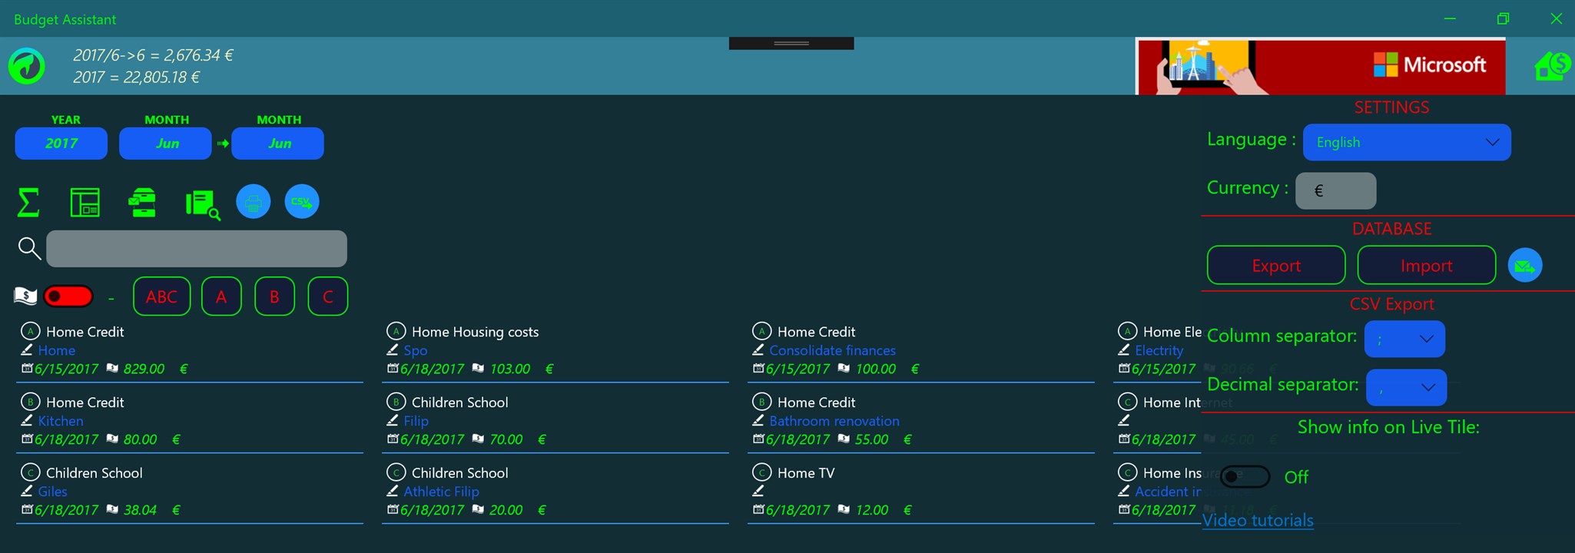Click the green pie chart logo

(27, 66)
